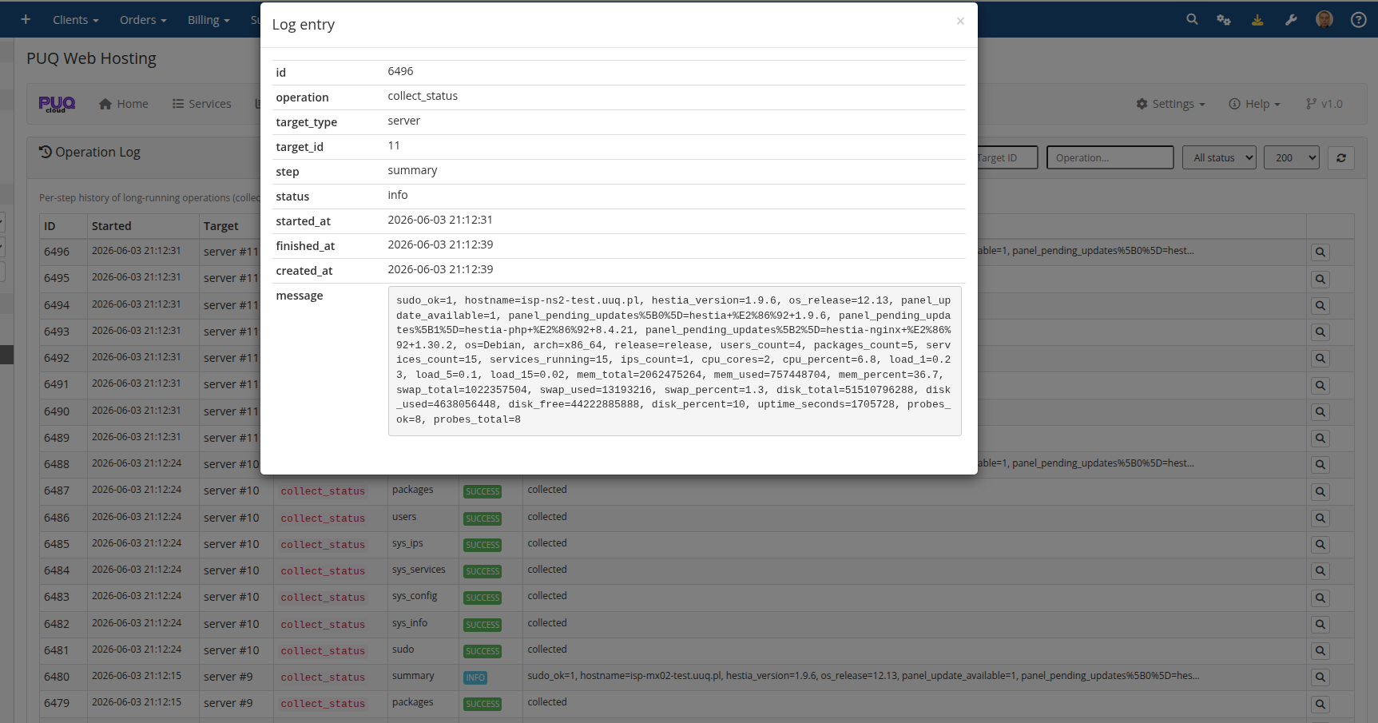This screenshot has height=723, width=1378.
Task: Focus the Operation filter field
Action: pos(1110,157)
